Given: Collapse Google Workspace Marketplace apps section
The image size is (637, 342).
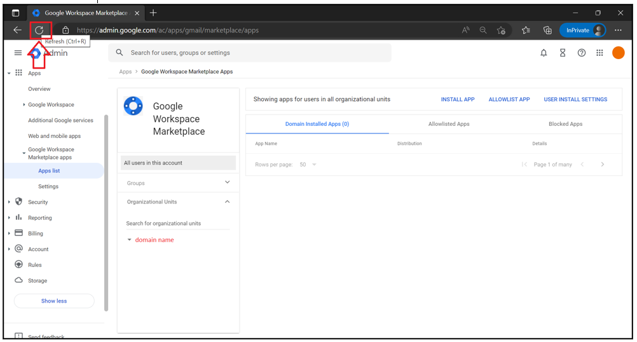Looking at the screenshot, I should [24, 154].
